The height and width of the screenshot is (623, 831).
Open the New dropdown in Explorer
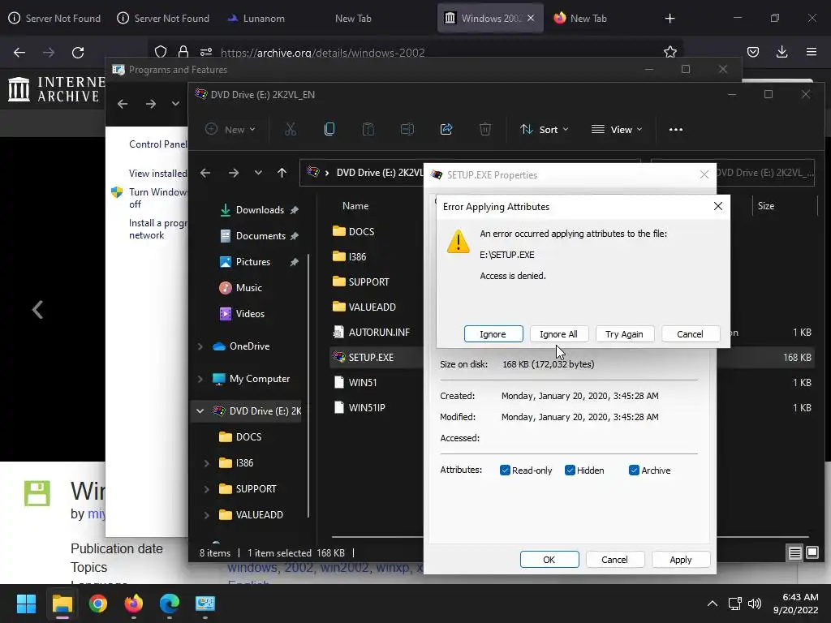[230, 129]
